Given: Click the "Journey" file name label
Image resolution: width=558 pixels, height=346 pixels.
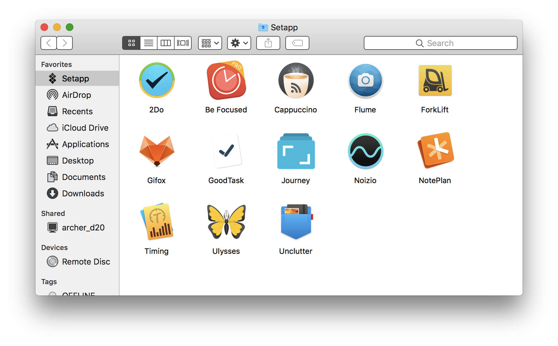Looking at the screenshot, I should click(x=296, y=180).
